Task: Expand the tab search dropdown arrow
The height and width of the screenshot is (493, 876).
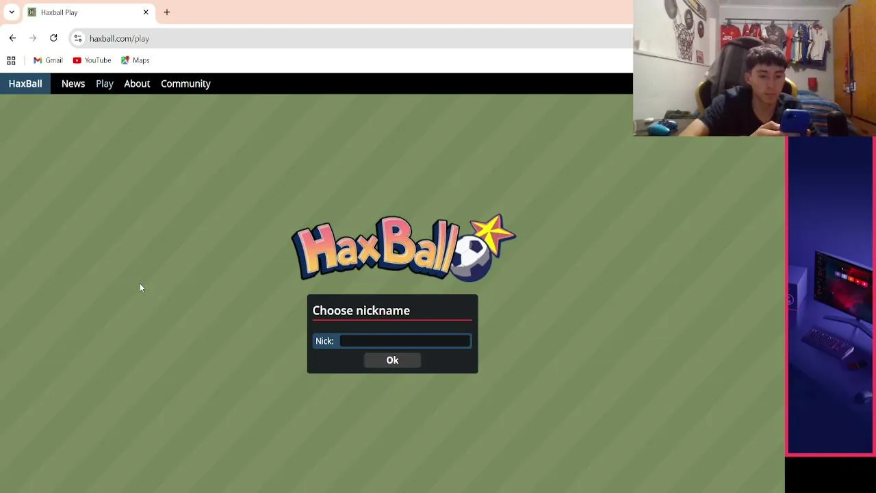Action: pyautogui.click(x=12, y=12)
